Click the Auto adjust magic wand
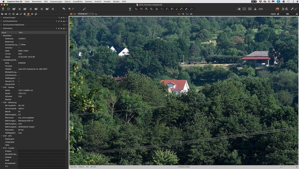 click(84, 9)
